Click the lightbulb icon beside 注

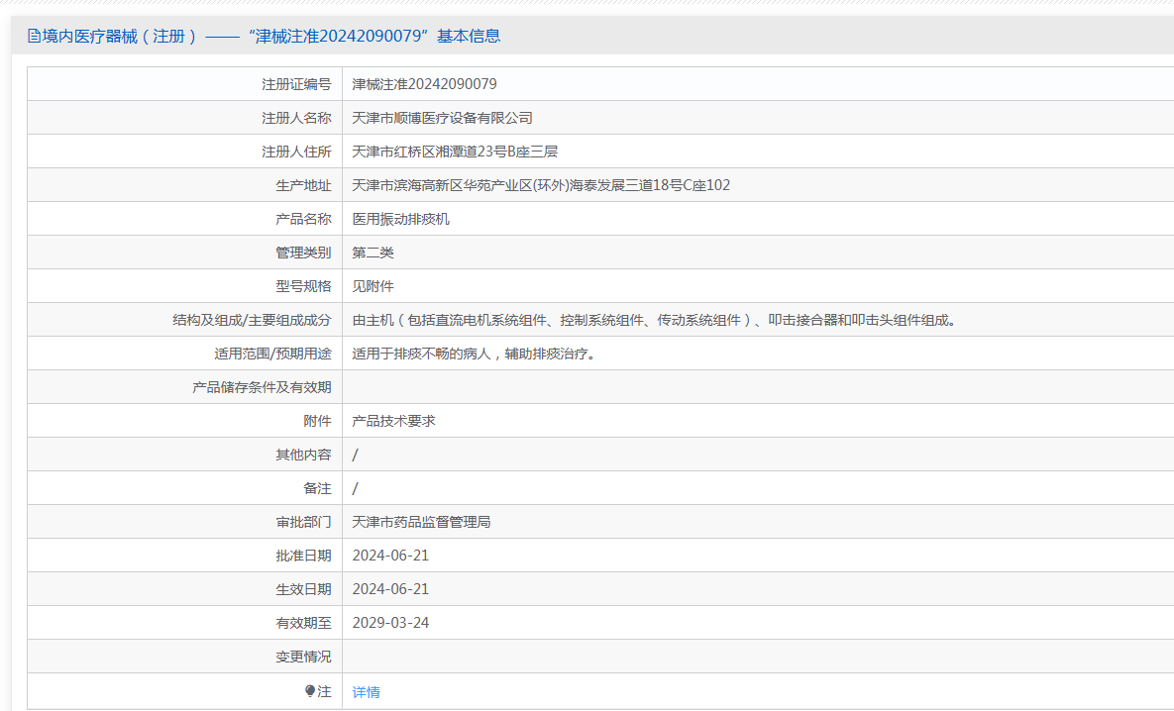[x=310, y=691]
